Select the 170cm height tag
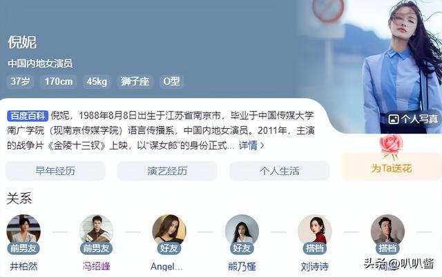 58,81
